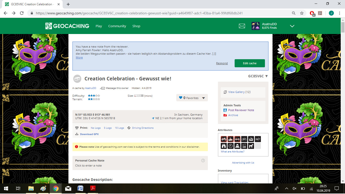This screenshot has width=345, height=194.
Task: Click the 24/7 availability attribute icon
Action: [x=258, y=139]
